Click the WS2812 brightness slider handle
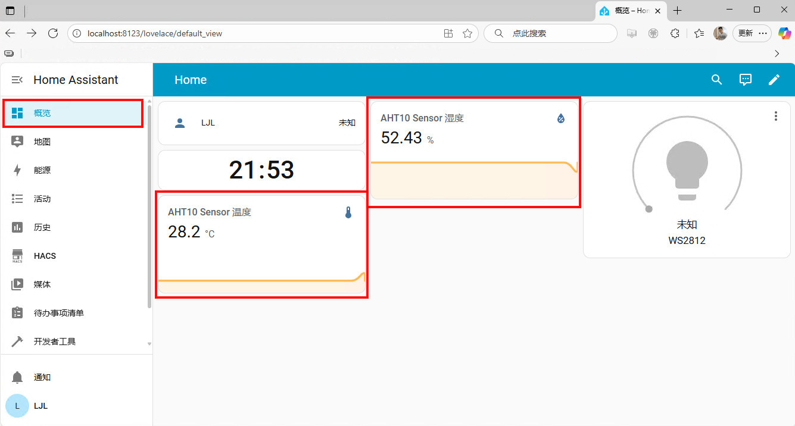Screen dimensions: 795x426 tap(649, 209)
